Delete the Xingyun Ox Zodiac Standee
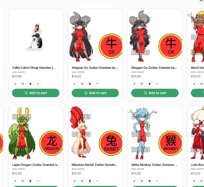Image resolution: width=204 pixels, height=187 pixels. tap(90, 84)
